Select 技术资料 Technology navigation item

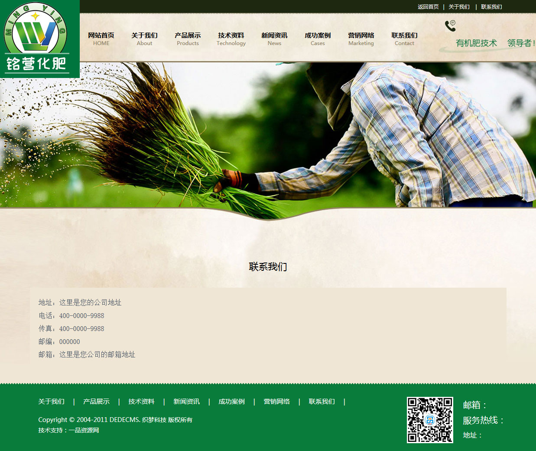point(231,39)
